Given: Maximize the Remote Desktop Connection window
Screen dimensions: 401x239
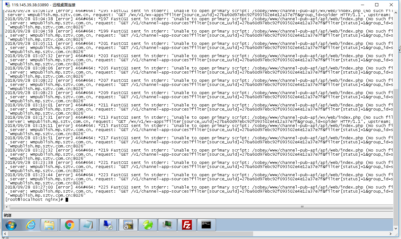Looking at the screenshot, I should coord(377,5).
